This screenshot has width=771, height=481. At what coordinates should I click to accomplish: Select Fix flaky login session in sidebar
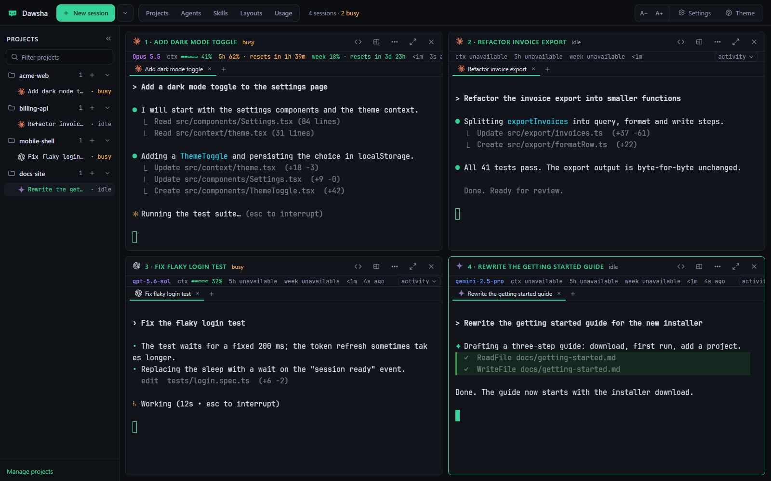pyautogui.click(x=59, y=156)
